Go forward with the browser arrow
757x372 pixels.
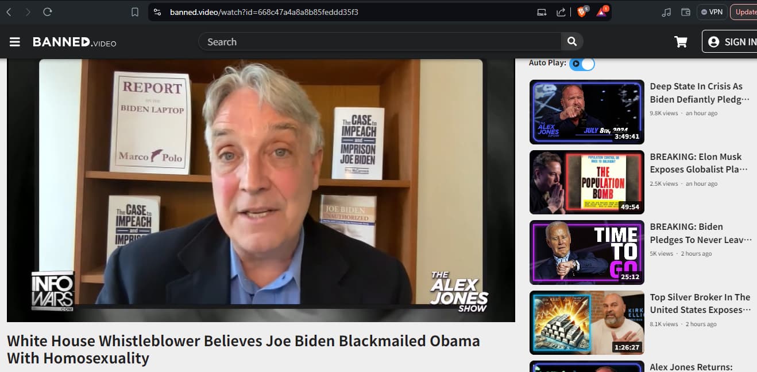(x=28, y=12)
